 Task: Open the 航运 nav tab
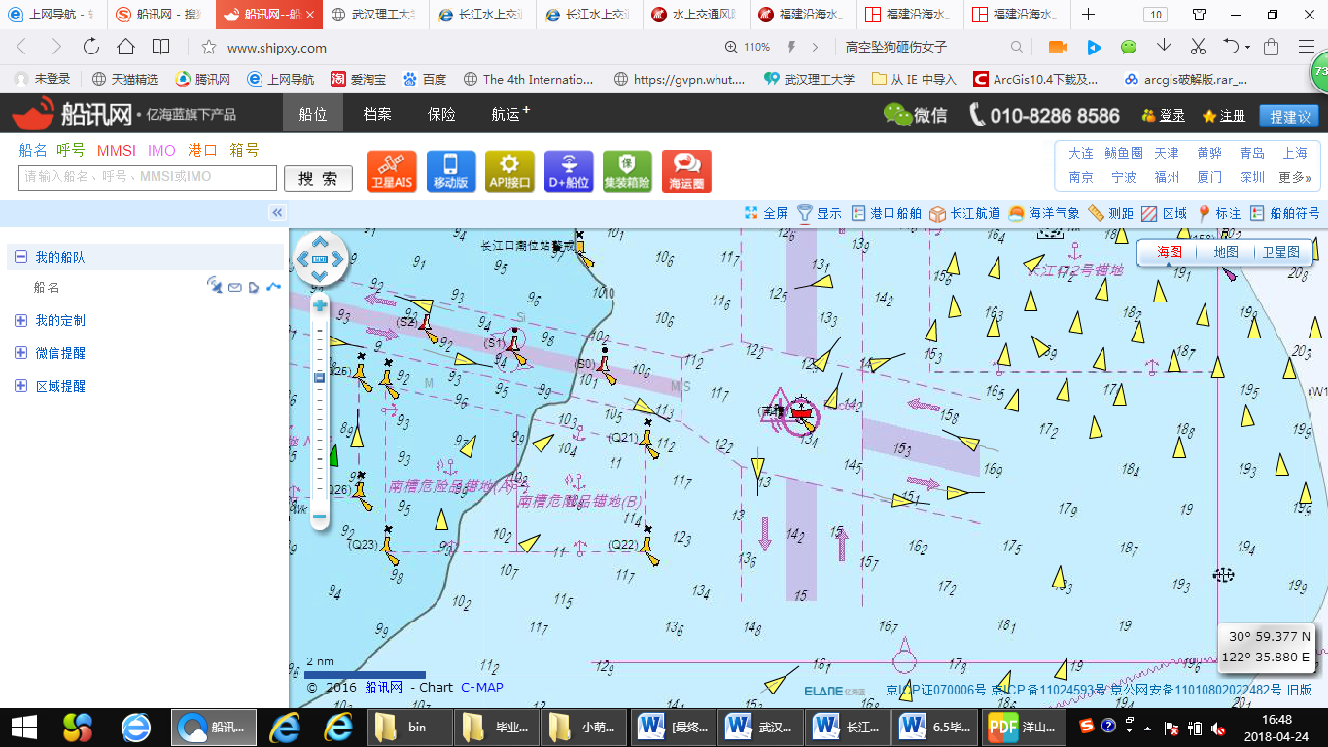tap(510, 114)
